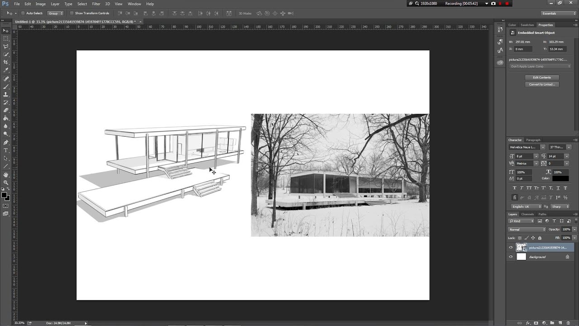Image resolution: width=579 pixels, height=326 pixels.
Task: Select the Eyedropper tool
Action: pos(6,70)
